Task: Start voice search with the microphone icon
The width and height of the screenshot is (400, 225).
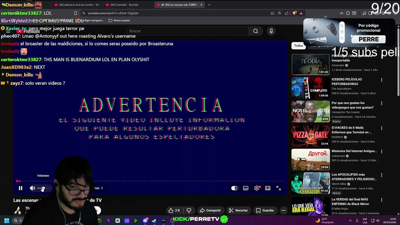Action: (x=271, y=31)
